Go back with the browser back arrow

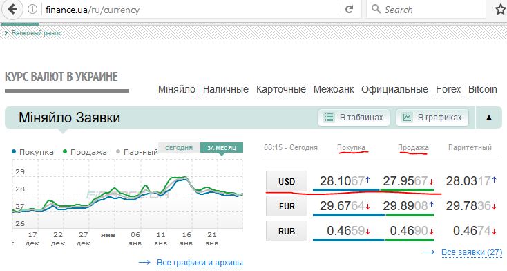pos(12,10)
